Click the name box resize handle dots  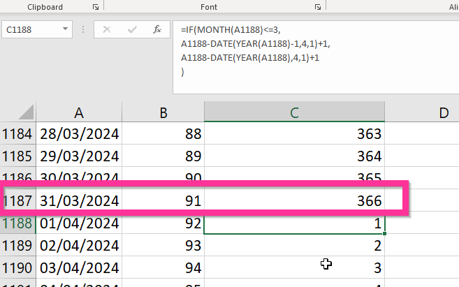pyautogui.click(x=84, y=30)
